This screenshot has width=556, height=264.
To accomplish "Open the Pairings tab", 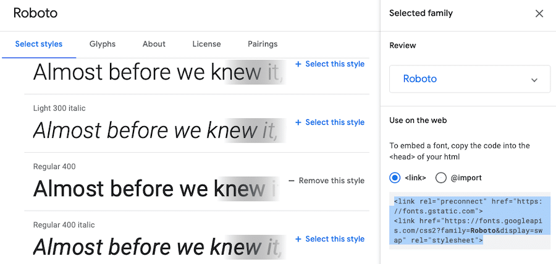I will [263, 44].
